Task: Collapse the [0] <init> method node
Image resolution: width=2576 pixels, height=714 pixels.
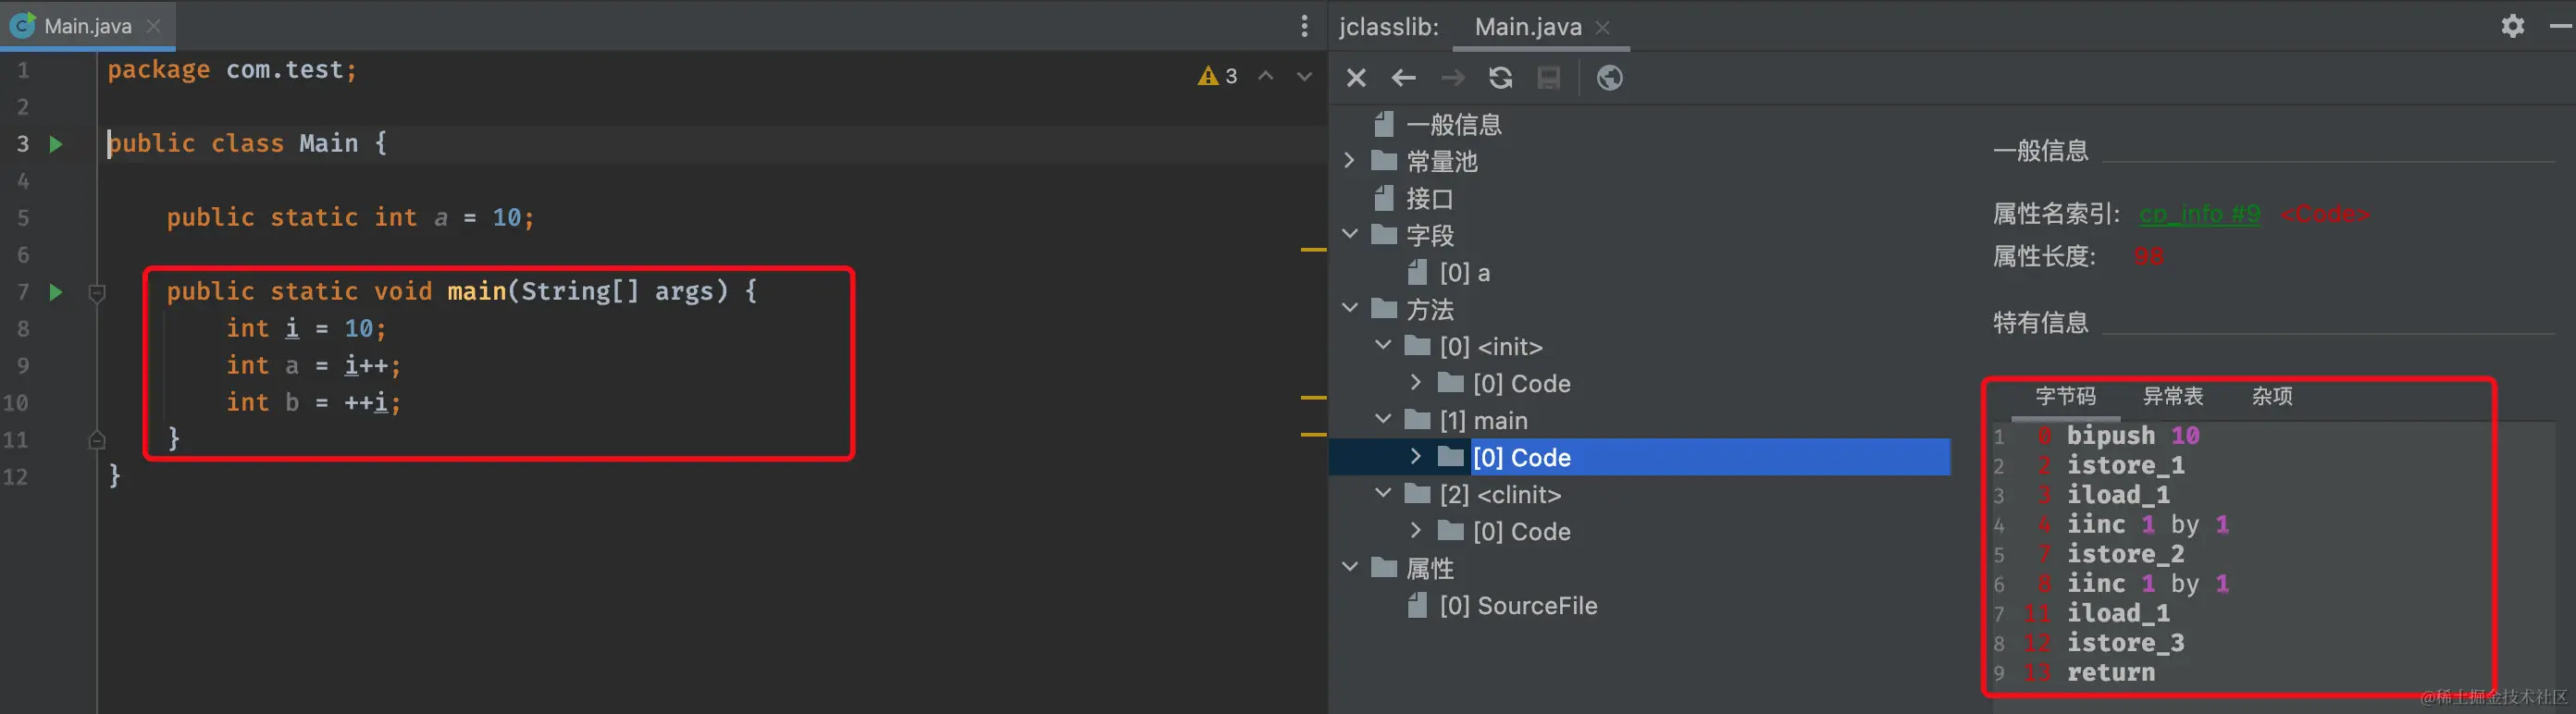Action: 1383,346
